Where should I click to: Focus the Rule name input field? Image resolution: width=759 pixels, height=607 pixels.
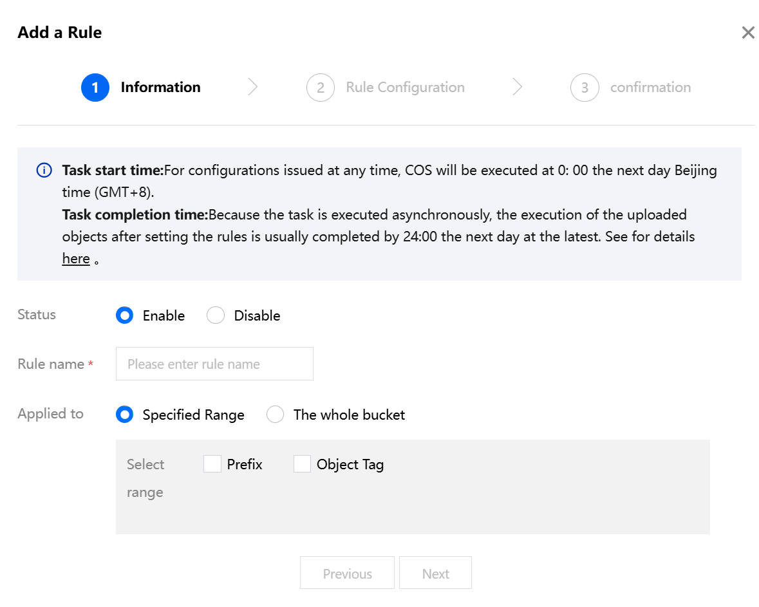pyautogui.click(x=214, y=364)
